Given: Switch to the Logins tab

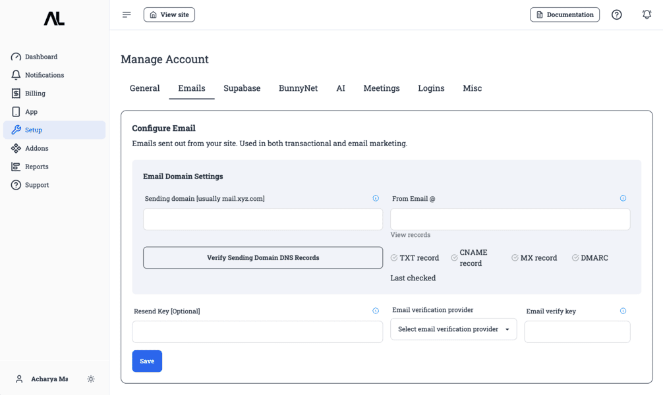Looking at the screenshot, I should [431, 88].
